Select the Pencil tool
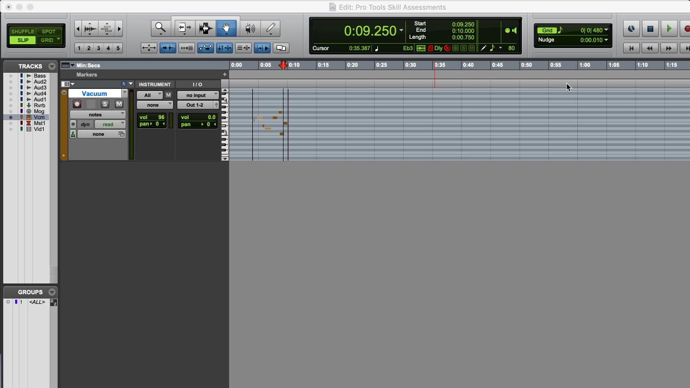This screenshot has width=690, height=388. 271,27
